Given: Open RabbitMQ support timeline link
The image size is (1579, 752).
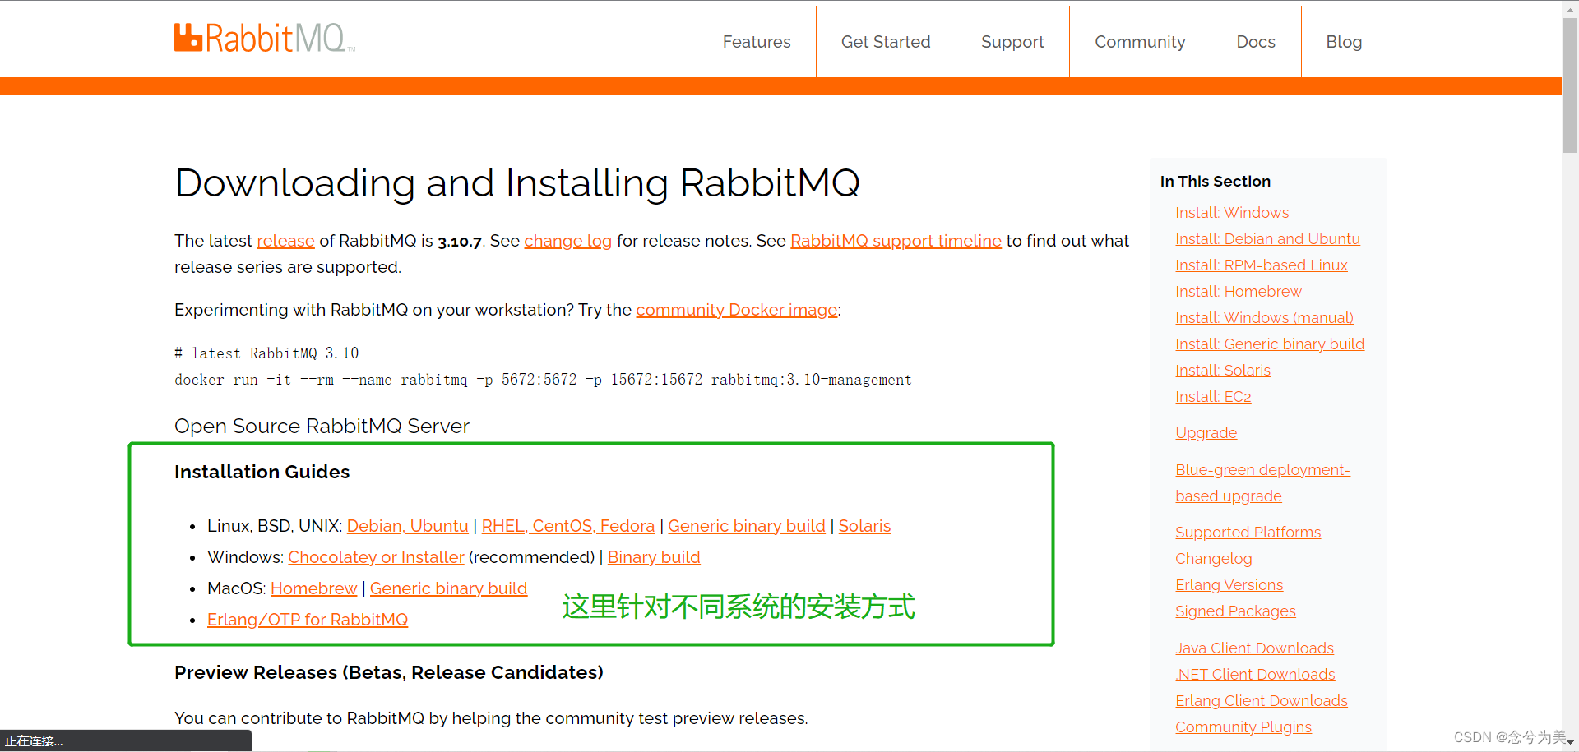Looking at the screenshot, I should point(896,241).
